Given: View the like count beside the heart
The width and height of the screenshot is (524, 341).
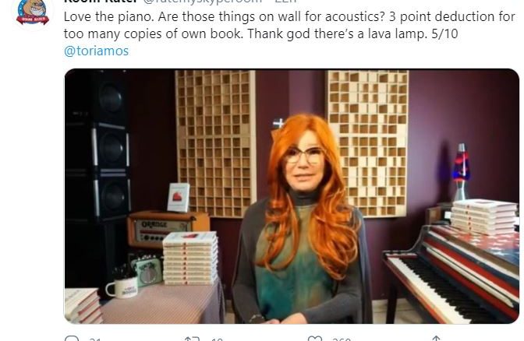Looking at the screenshot, I should pyautogui.click(x=342, y=339).
